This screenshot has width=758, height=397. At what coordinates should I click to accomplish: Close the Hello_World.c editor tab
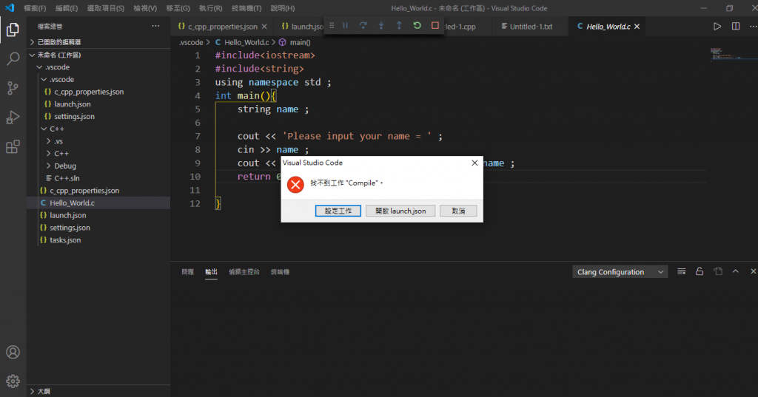637,27
